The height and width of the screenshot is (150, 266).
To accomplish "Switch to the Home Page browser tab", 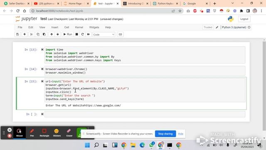I will (76, 4).
